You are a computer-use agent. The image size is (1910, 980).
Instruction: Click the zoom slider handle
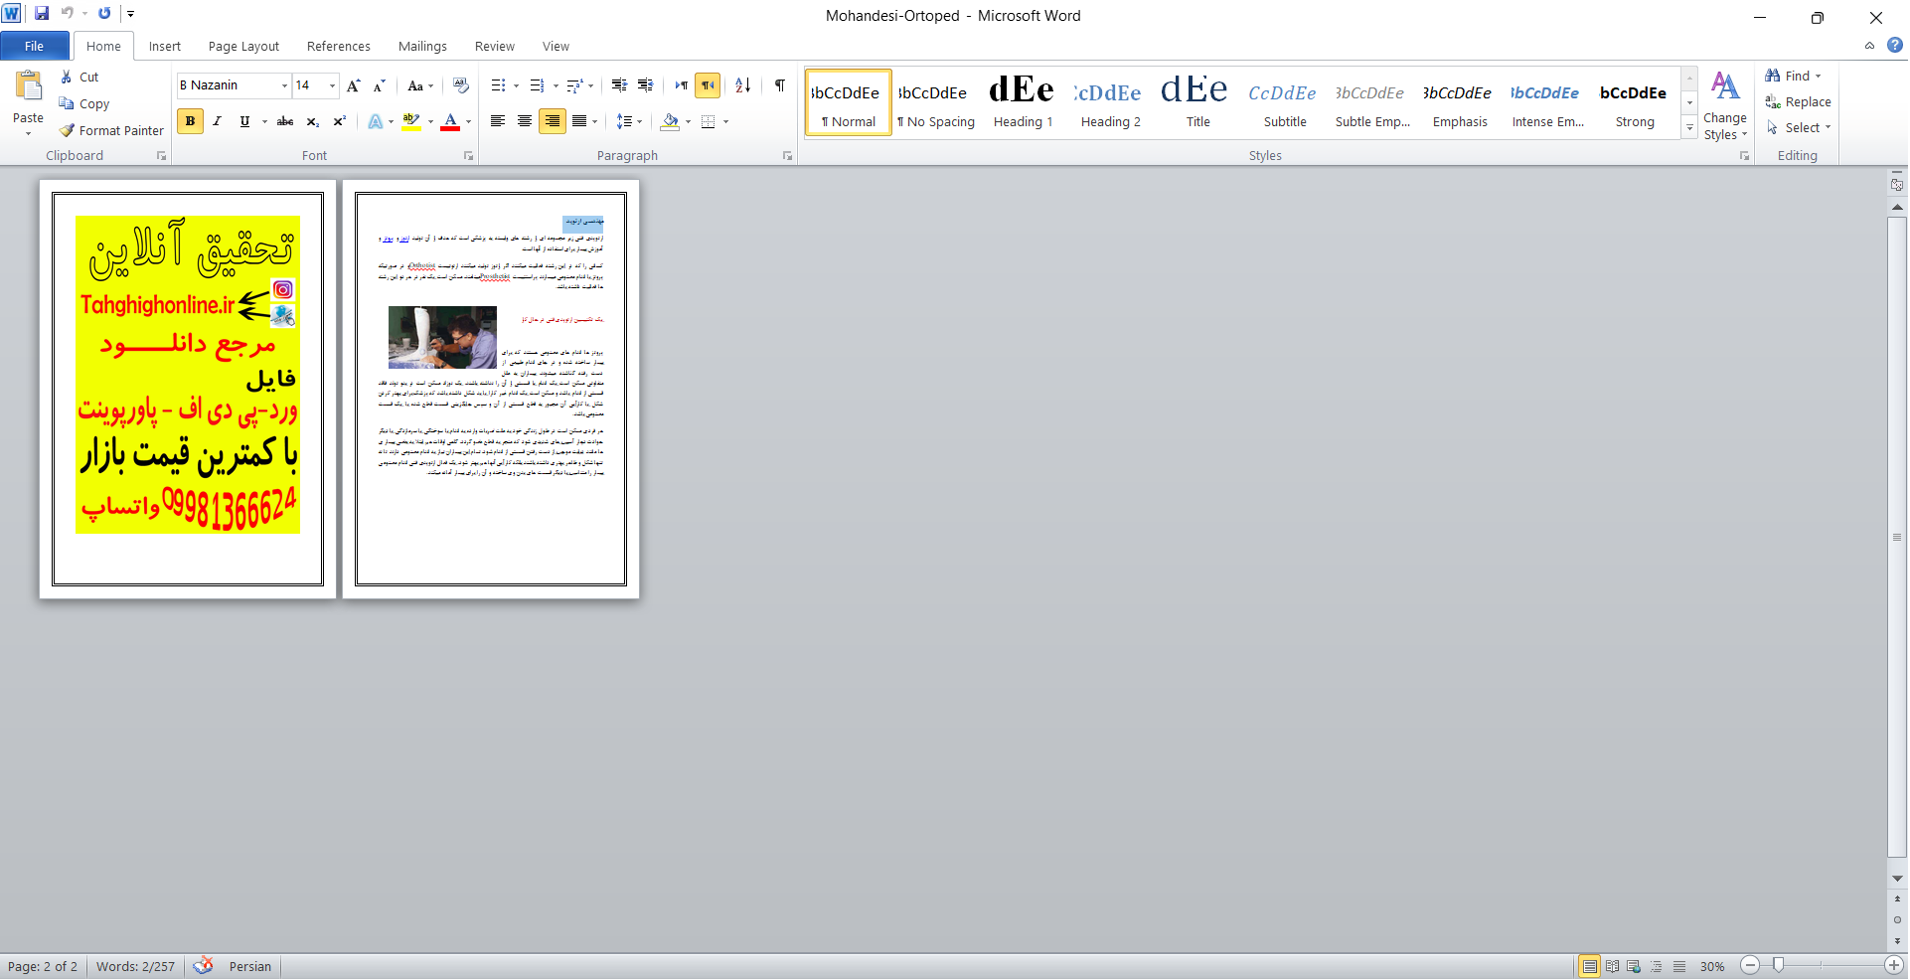tap(1778, 965)
